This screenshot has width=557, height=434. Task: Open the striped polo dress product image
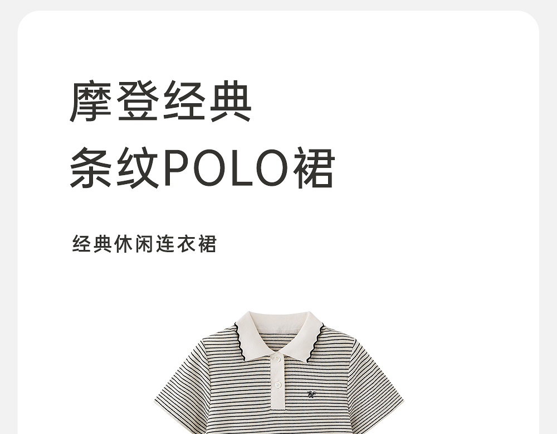click(x=279, y=373)
